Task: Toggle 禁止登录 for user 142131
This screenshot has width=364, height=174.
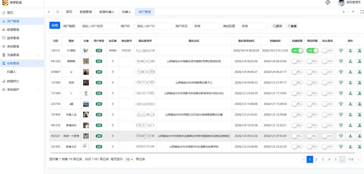Action: click(327, 51)
